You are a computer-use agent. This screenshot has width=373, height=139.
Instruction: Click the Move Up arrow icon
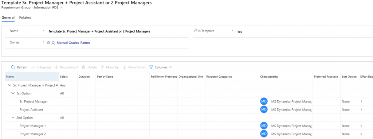(x=102, y=67)
